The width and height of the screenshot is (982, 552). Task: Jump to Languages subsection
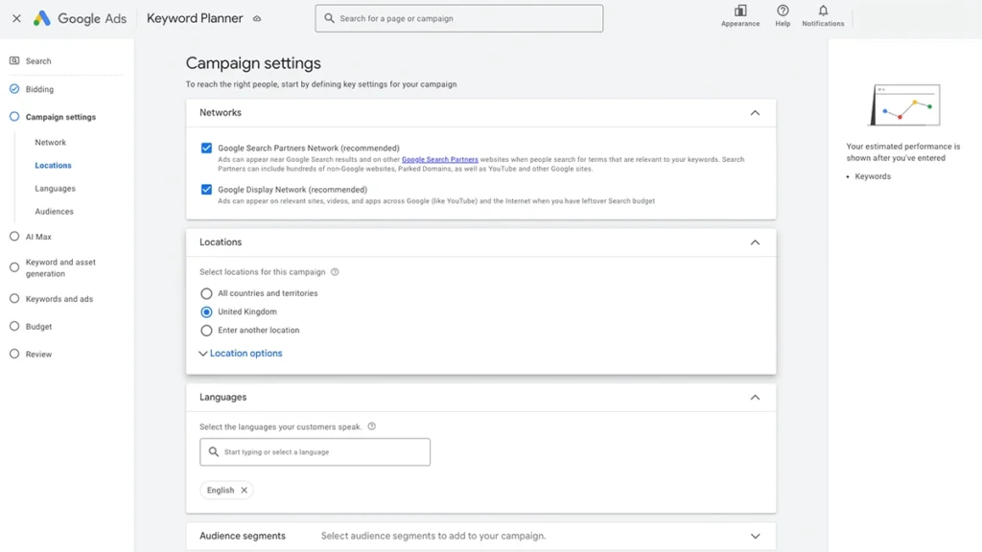(x=55, y=189)
